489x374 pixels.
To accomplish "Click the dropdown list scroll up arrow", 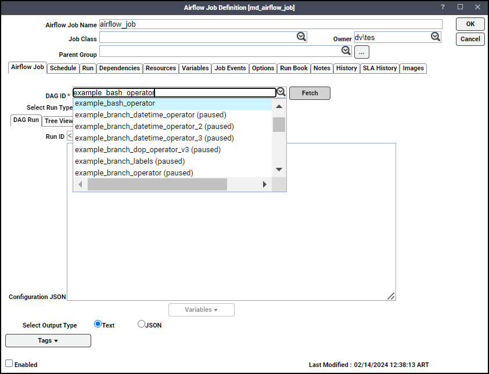I will pyautogui.click(x=279, y=107).
